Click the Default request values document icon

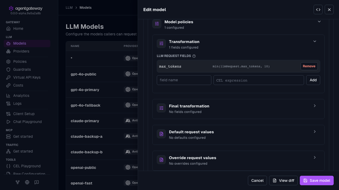pos(161,134)
